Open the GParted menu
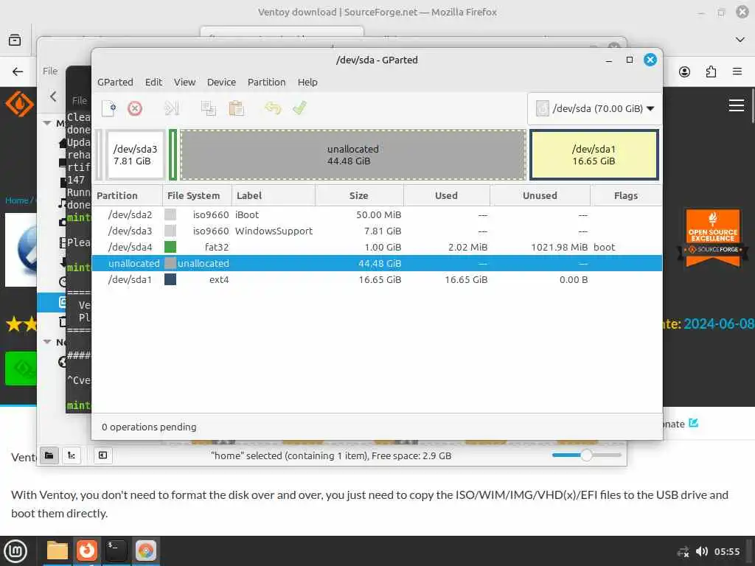This screenshot has height=566, width=755. click(x=115, y=83)
